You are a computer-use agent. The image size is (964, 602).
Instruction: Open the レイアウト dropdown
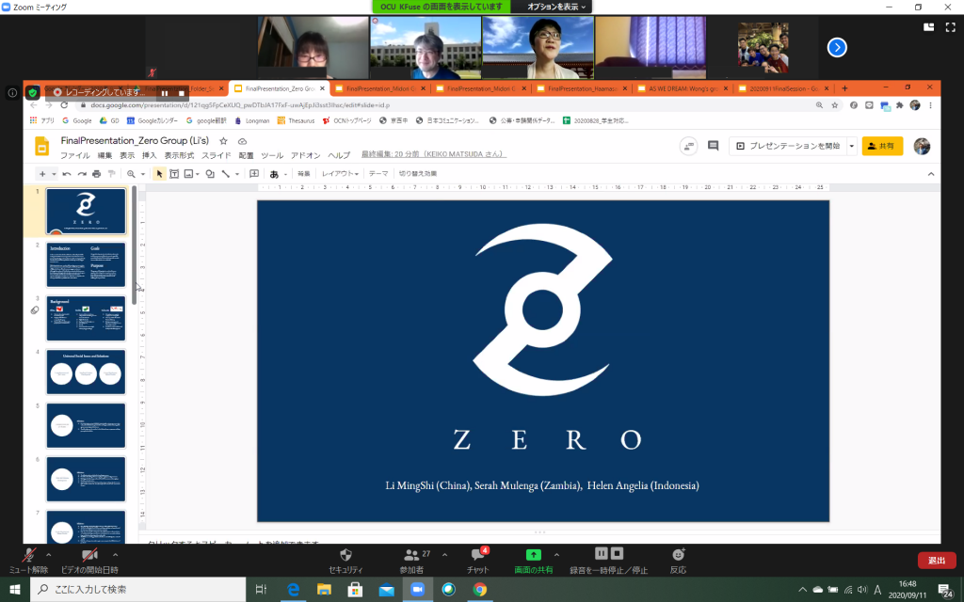pyautogui.click(x=340, y=174)
